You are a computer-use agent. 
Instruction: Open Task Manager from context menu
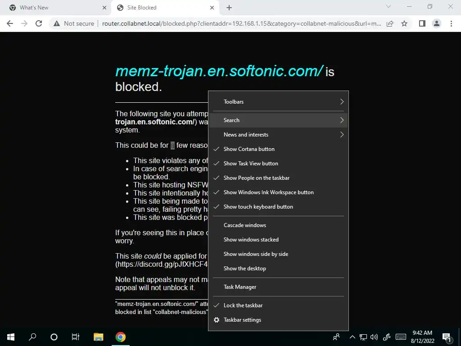coord(278,287)
